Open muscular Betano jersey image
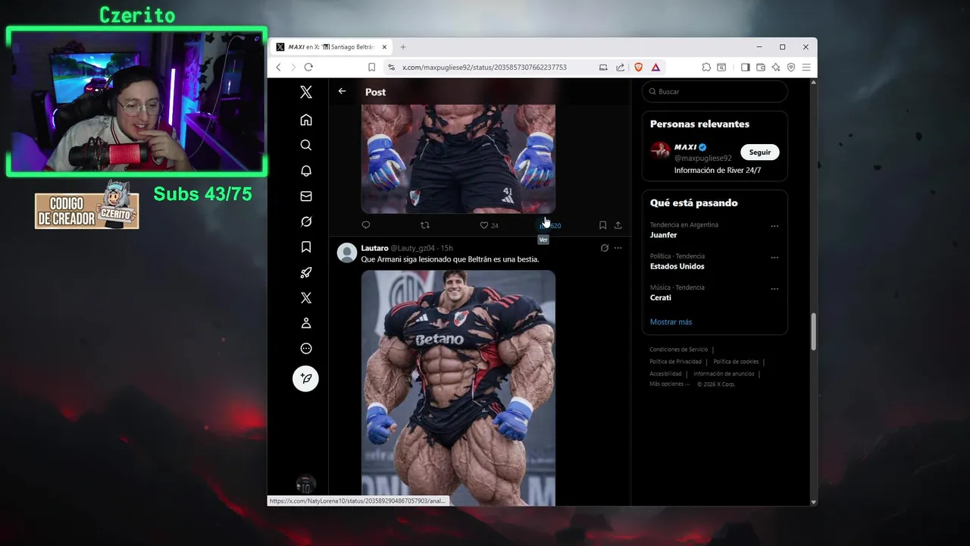 (458, 388)
